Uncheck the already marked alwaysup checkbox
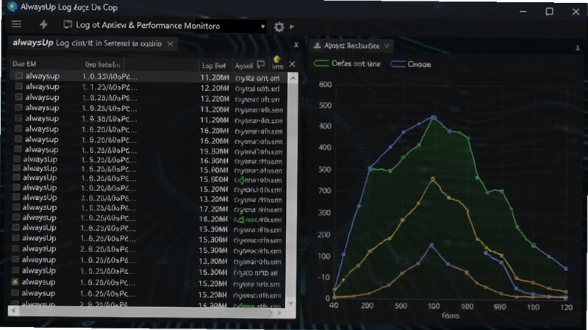The image size is (588, 330). pyautogui.click(x=15, y=281)
